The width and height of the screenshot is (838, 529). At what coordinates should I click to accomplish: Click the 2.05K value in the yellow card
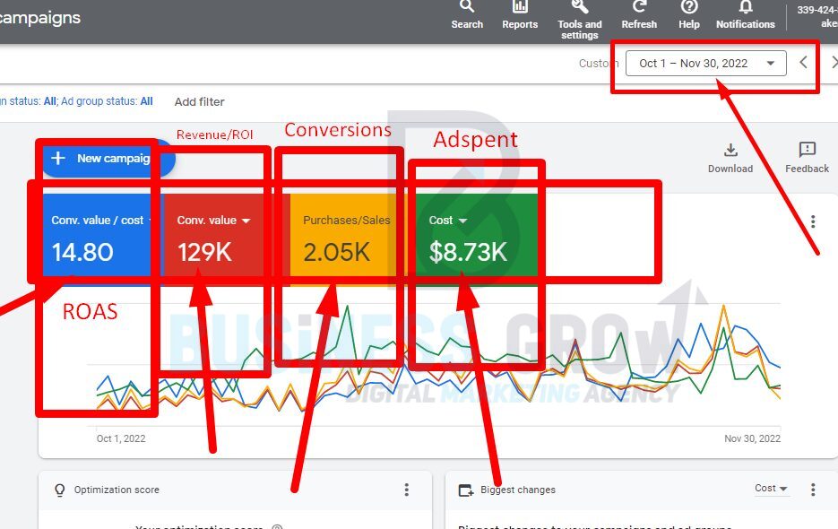click(337, 252)
